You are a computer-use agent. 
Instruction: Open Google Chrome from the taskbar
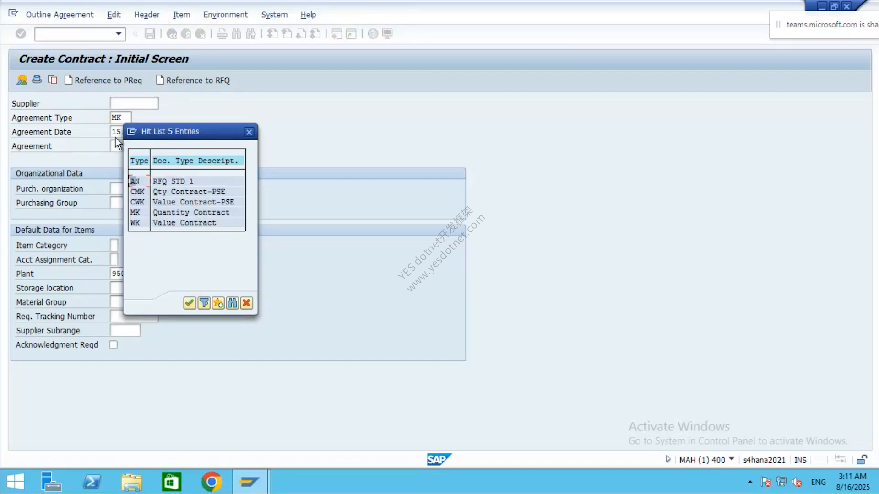(211, 482)
